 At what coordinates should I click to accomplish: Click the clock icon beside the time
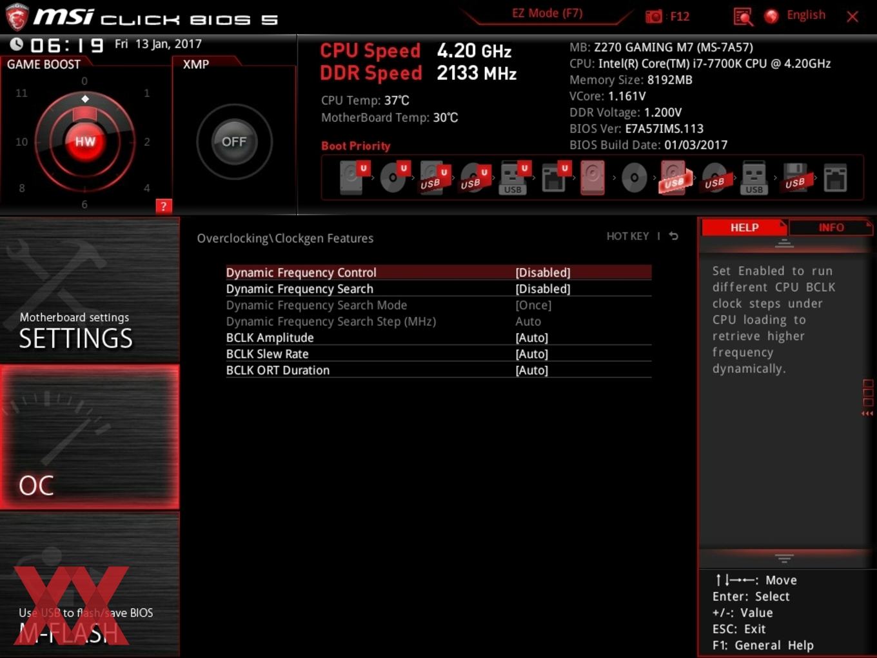pos(16,44)
